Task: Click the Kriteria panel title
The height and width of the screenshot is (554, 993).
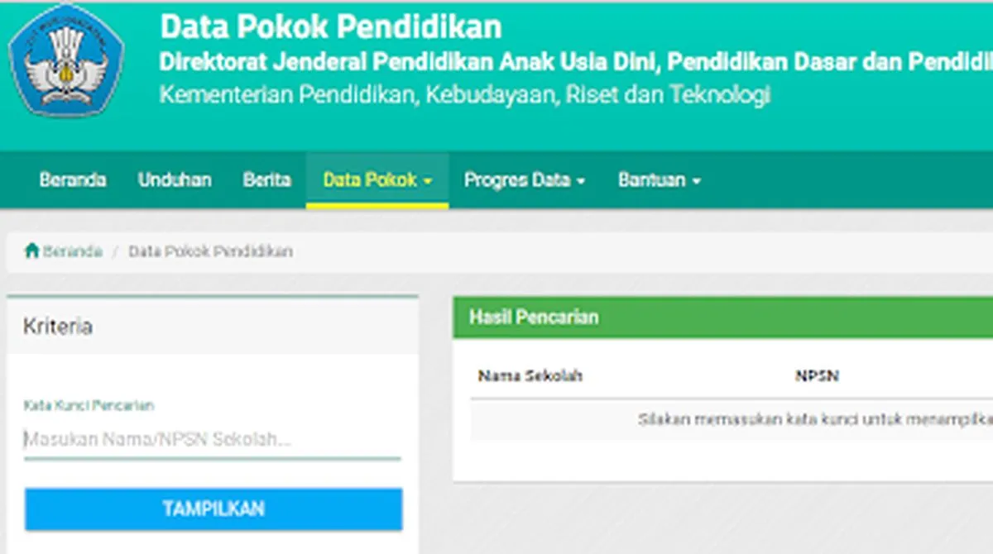Action: click(x=56, y=326)
